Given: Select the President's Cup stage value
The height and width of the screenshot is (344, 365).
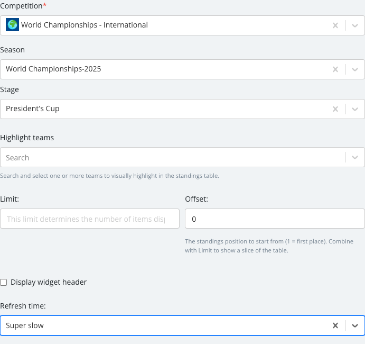Looking at the screenshot, I should tap(33, 108).
